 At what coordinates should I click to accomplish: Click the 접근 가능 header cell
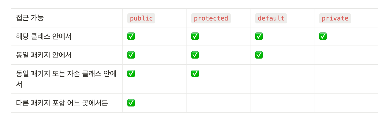click(67, 18)
